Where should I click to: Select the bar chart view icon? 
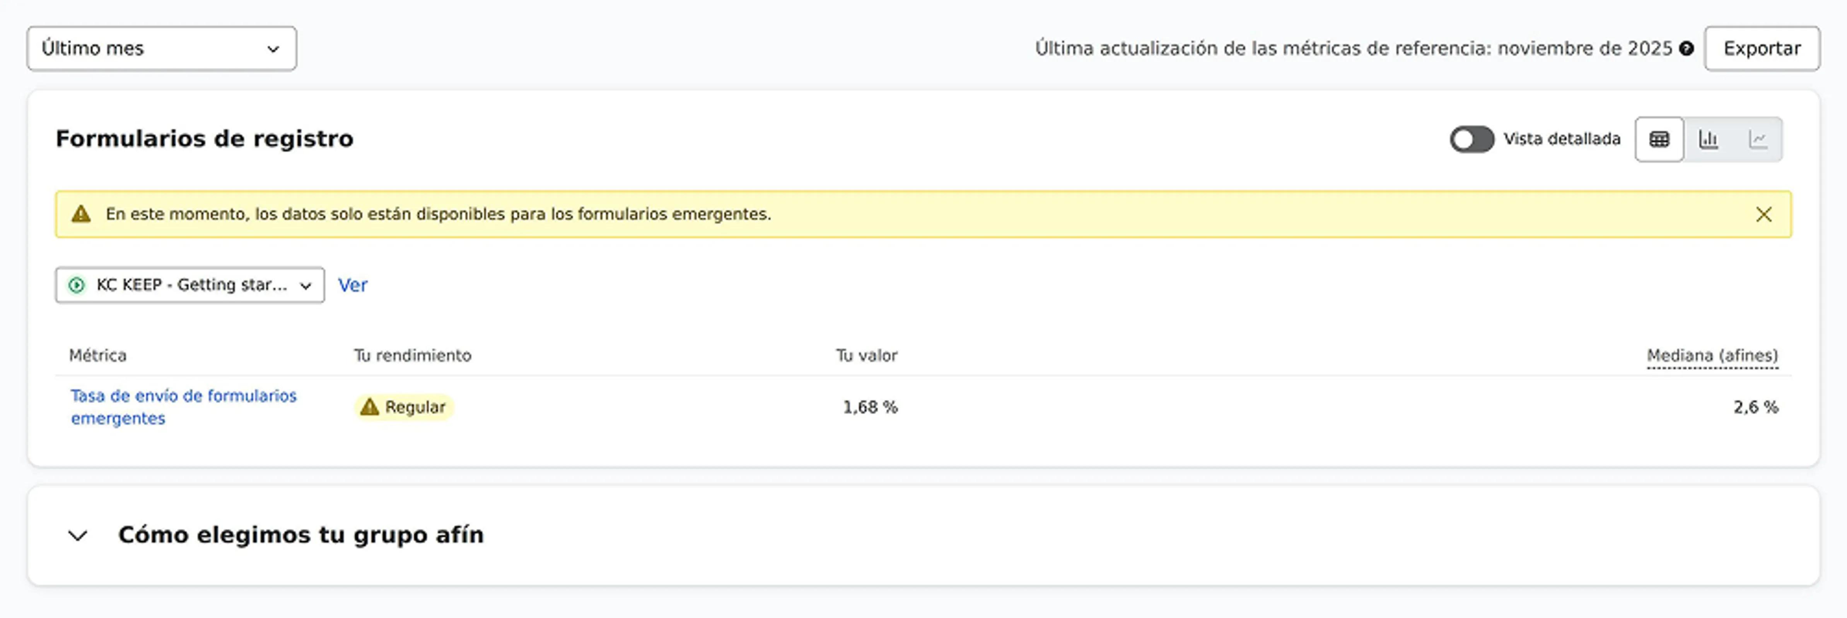(1710, 139)
